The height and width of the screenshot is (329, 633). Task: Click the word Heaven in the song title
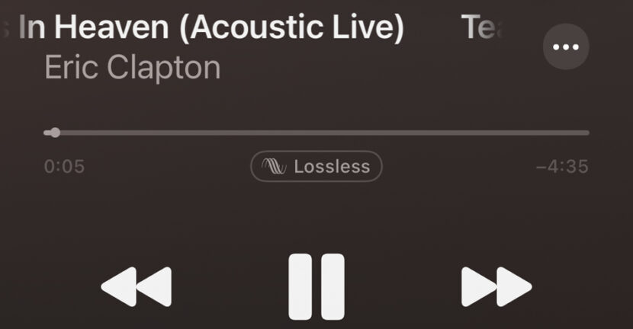click(111, 27)
